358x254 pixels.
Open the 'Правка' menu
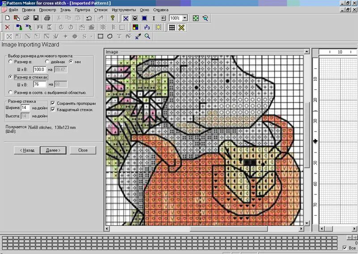point(29,10)
